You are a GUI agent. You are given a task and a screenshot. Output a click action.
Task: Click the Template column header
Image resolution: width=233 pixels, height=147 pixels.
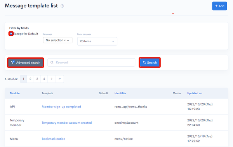coord(47,93)
